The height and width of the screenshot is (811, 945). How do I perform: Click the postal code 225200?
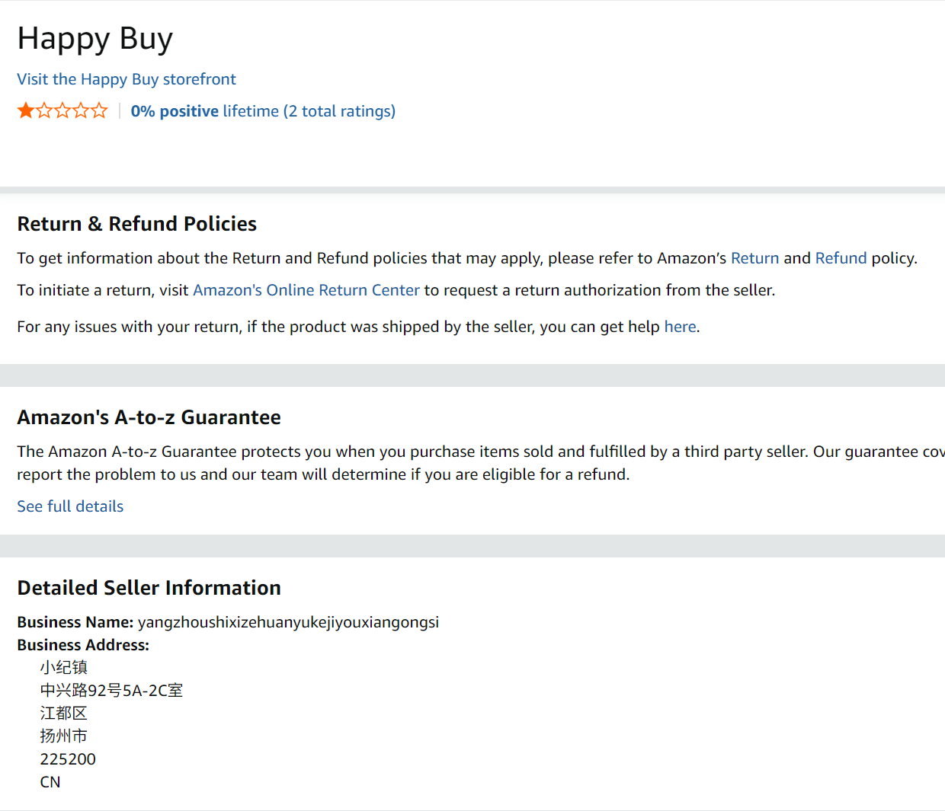[x=68, y=759]
